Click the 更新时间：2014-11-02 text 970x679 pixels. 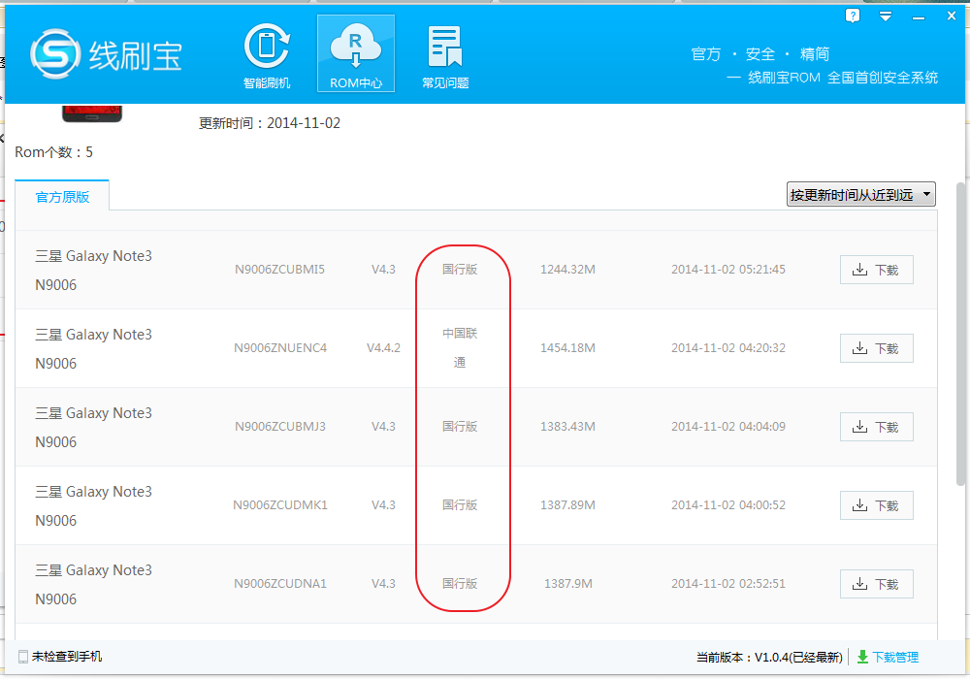pyautogui.click(x=269, y=123)
